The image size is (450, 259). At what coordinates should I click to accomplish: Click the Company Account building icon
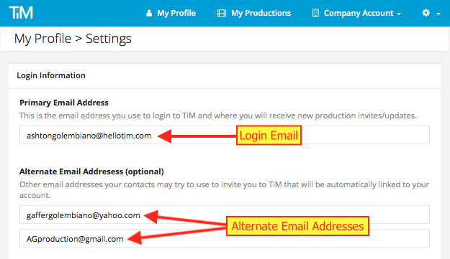tap(315, 13)
